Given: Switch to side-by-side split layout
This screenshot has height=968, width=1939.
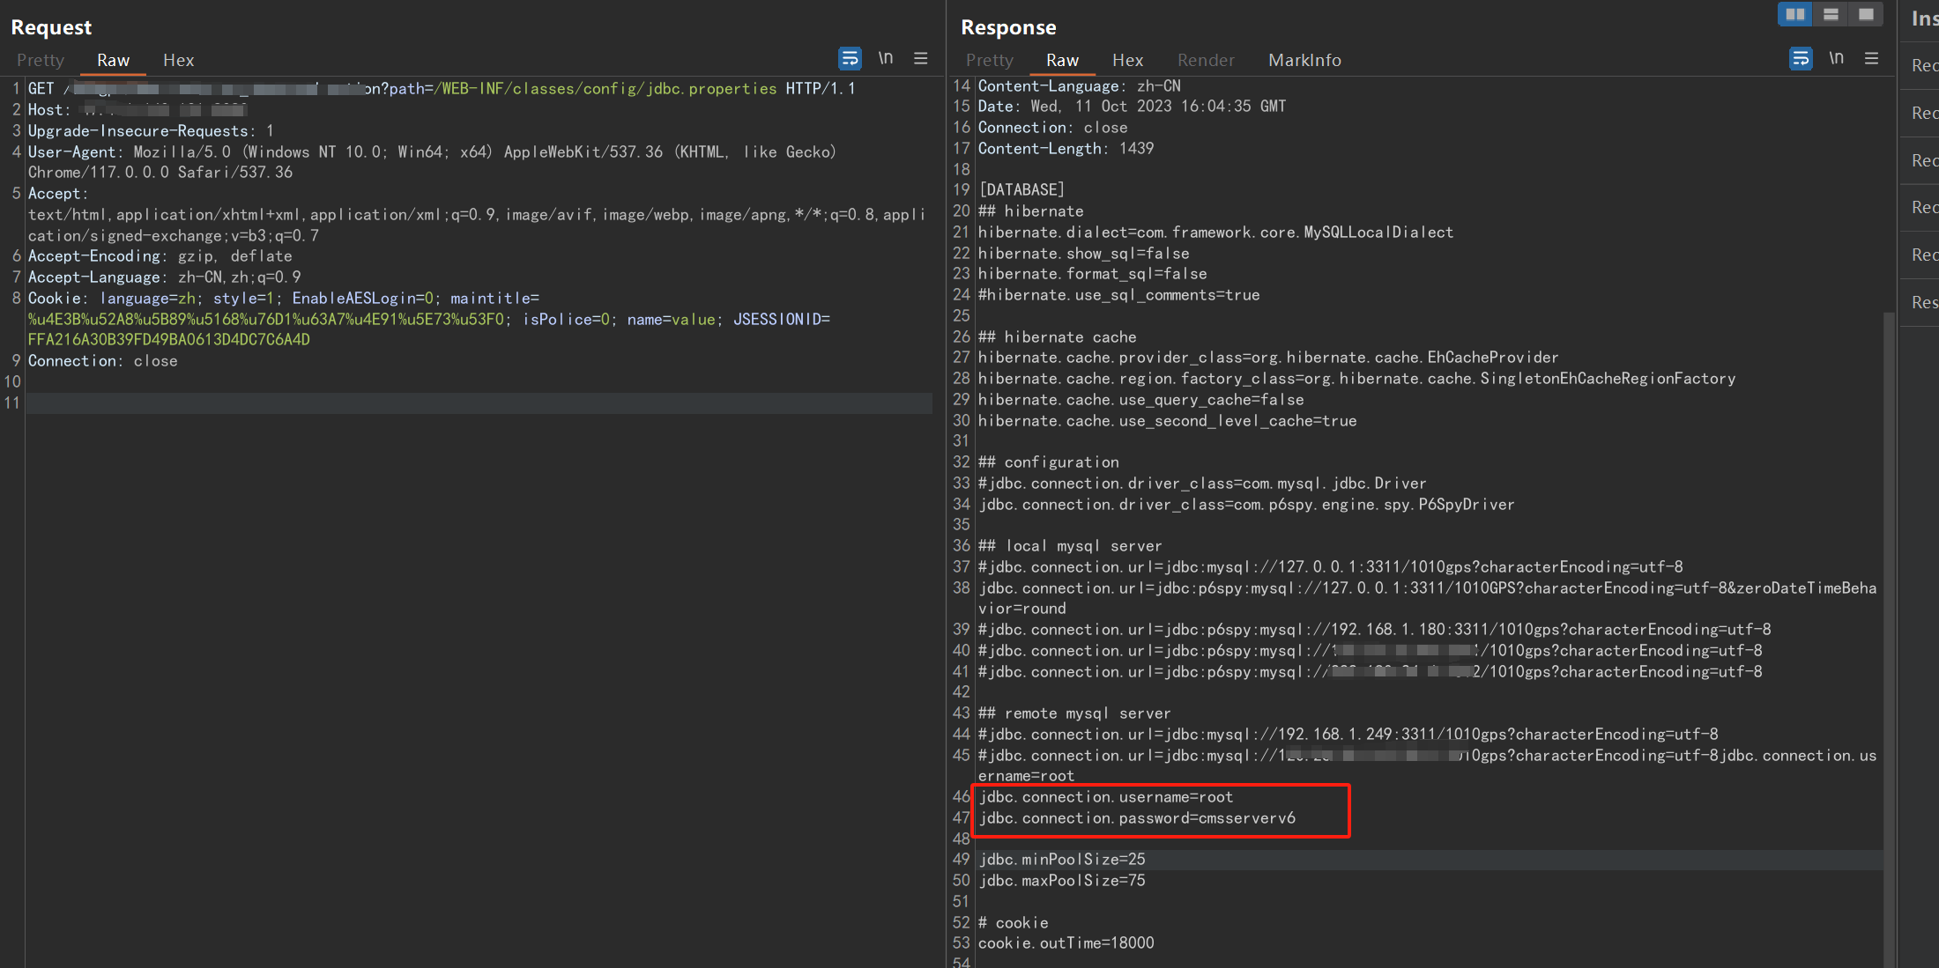Looking at the screenshot, I should (1794, 14).
